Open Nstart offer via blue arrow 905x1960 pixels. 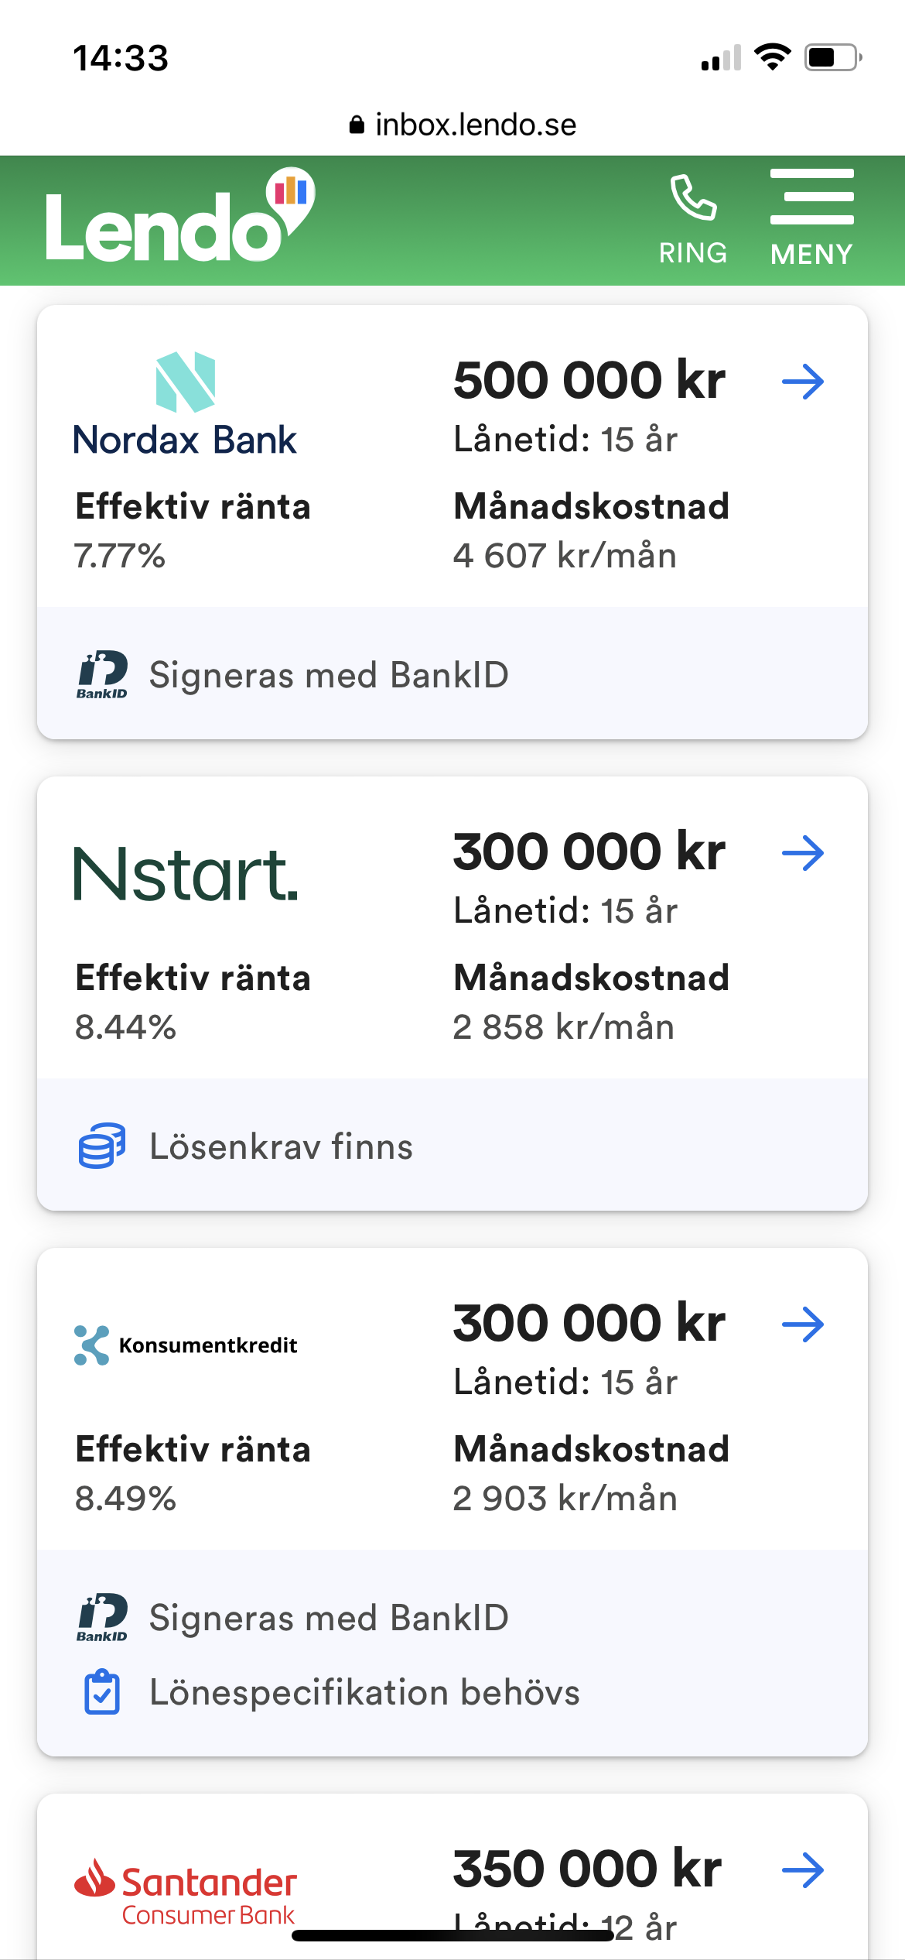803,853
